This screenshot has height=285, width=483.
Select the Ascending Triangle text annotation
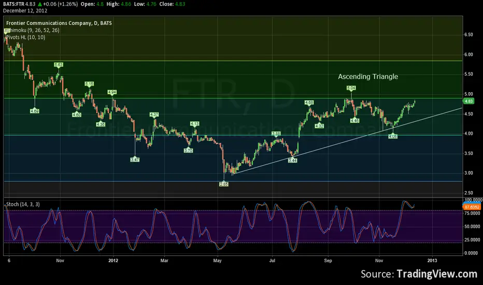(368, 77)
